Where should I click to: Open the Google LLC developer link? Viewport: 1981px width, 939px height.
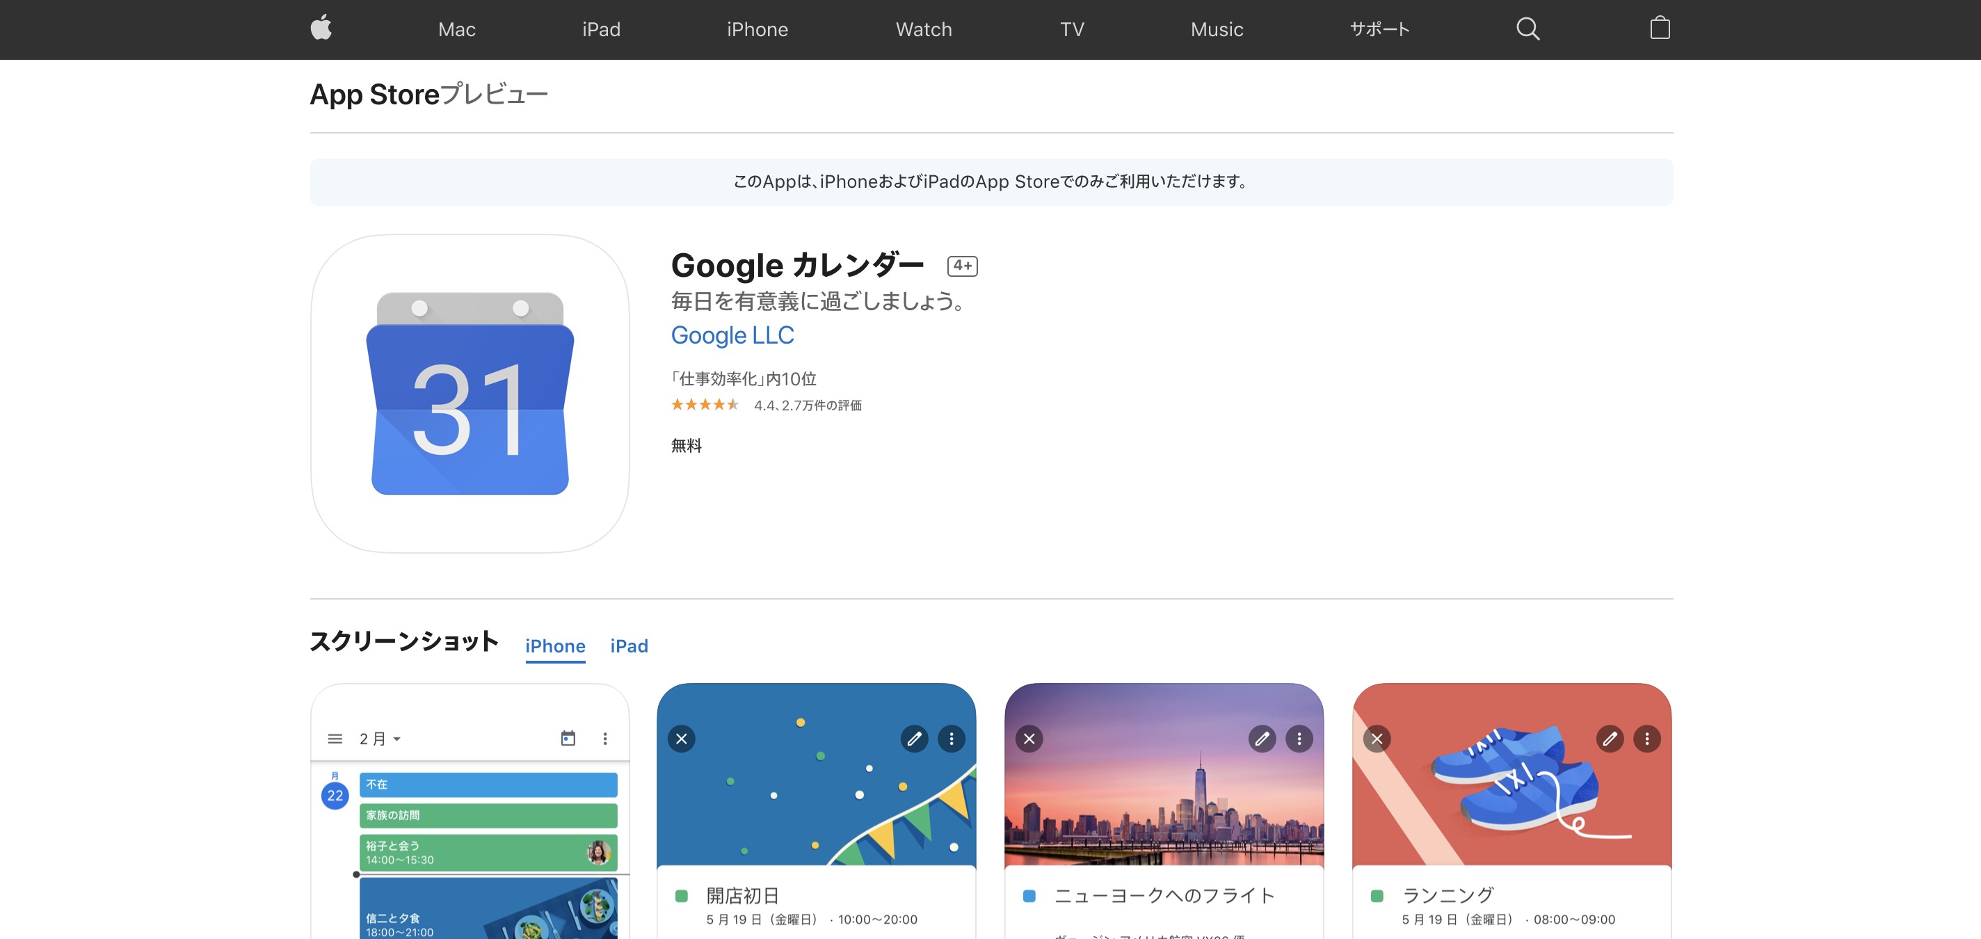[x=732, y=335]
